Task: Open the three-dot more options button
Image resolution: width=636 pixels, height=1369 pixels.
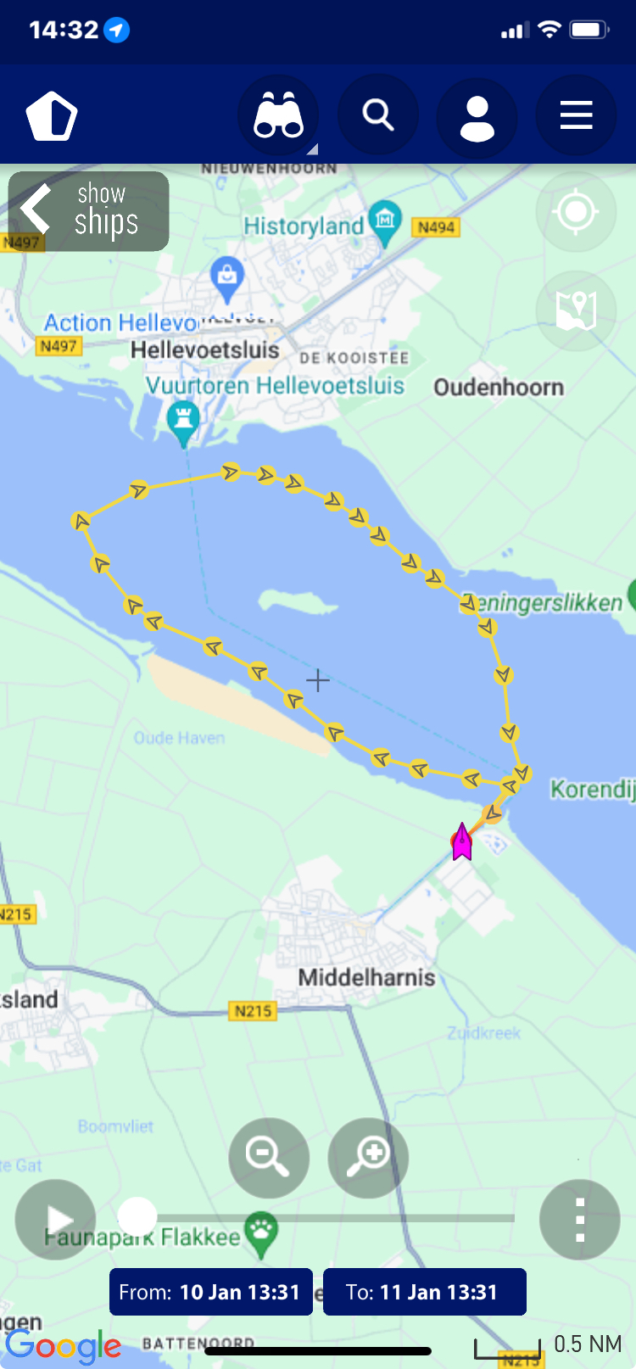Action: tap(580, 1220)
